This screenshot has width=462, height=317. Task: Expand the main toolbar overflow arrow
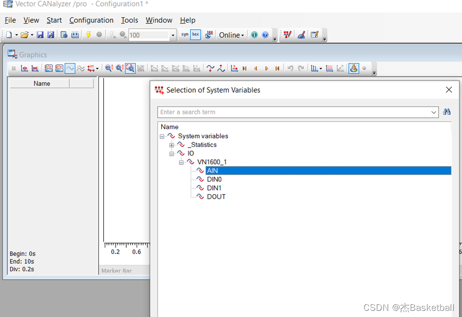(x=275, y=39)
